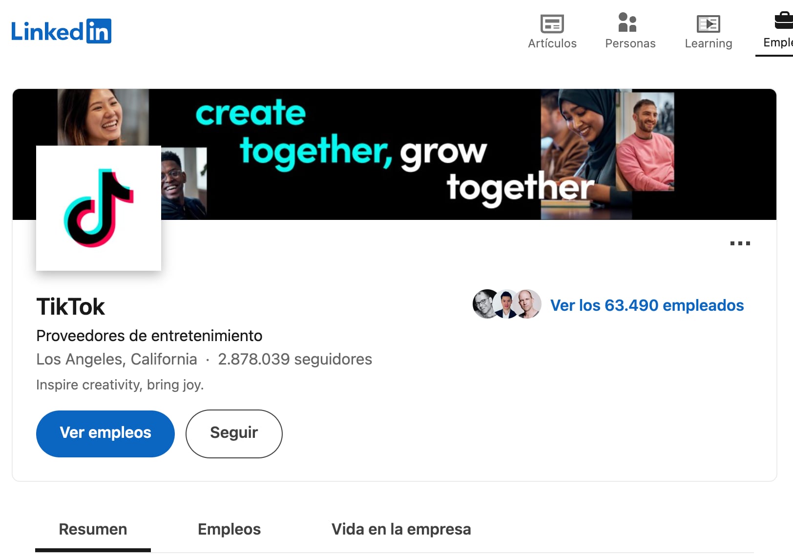
Task: Switch to the Empleos tab
Action: click(x=229, y=530)
